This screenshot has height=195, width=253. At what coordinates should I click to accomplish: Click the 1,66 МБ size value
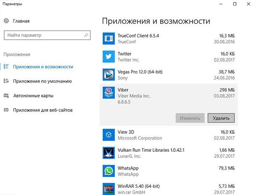[227, 150]
